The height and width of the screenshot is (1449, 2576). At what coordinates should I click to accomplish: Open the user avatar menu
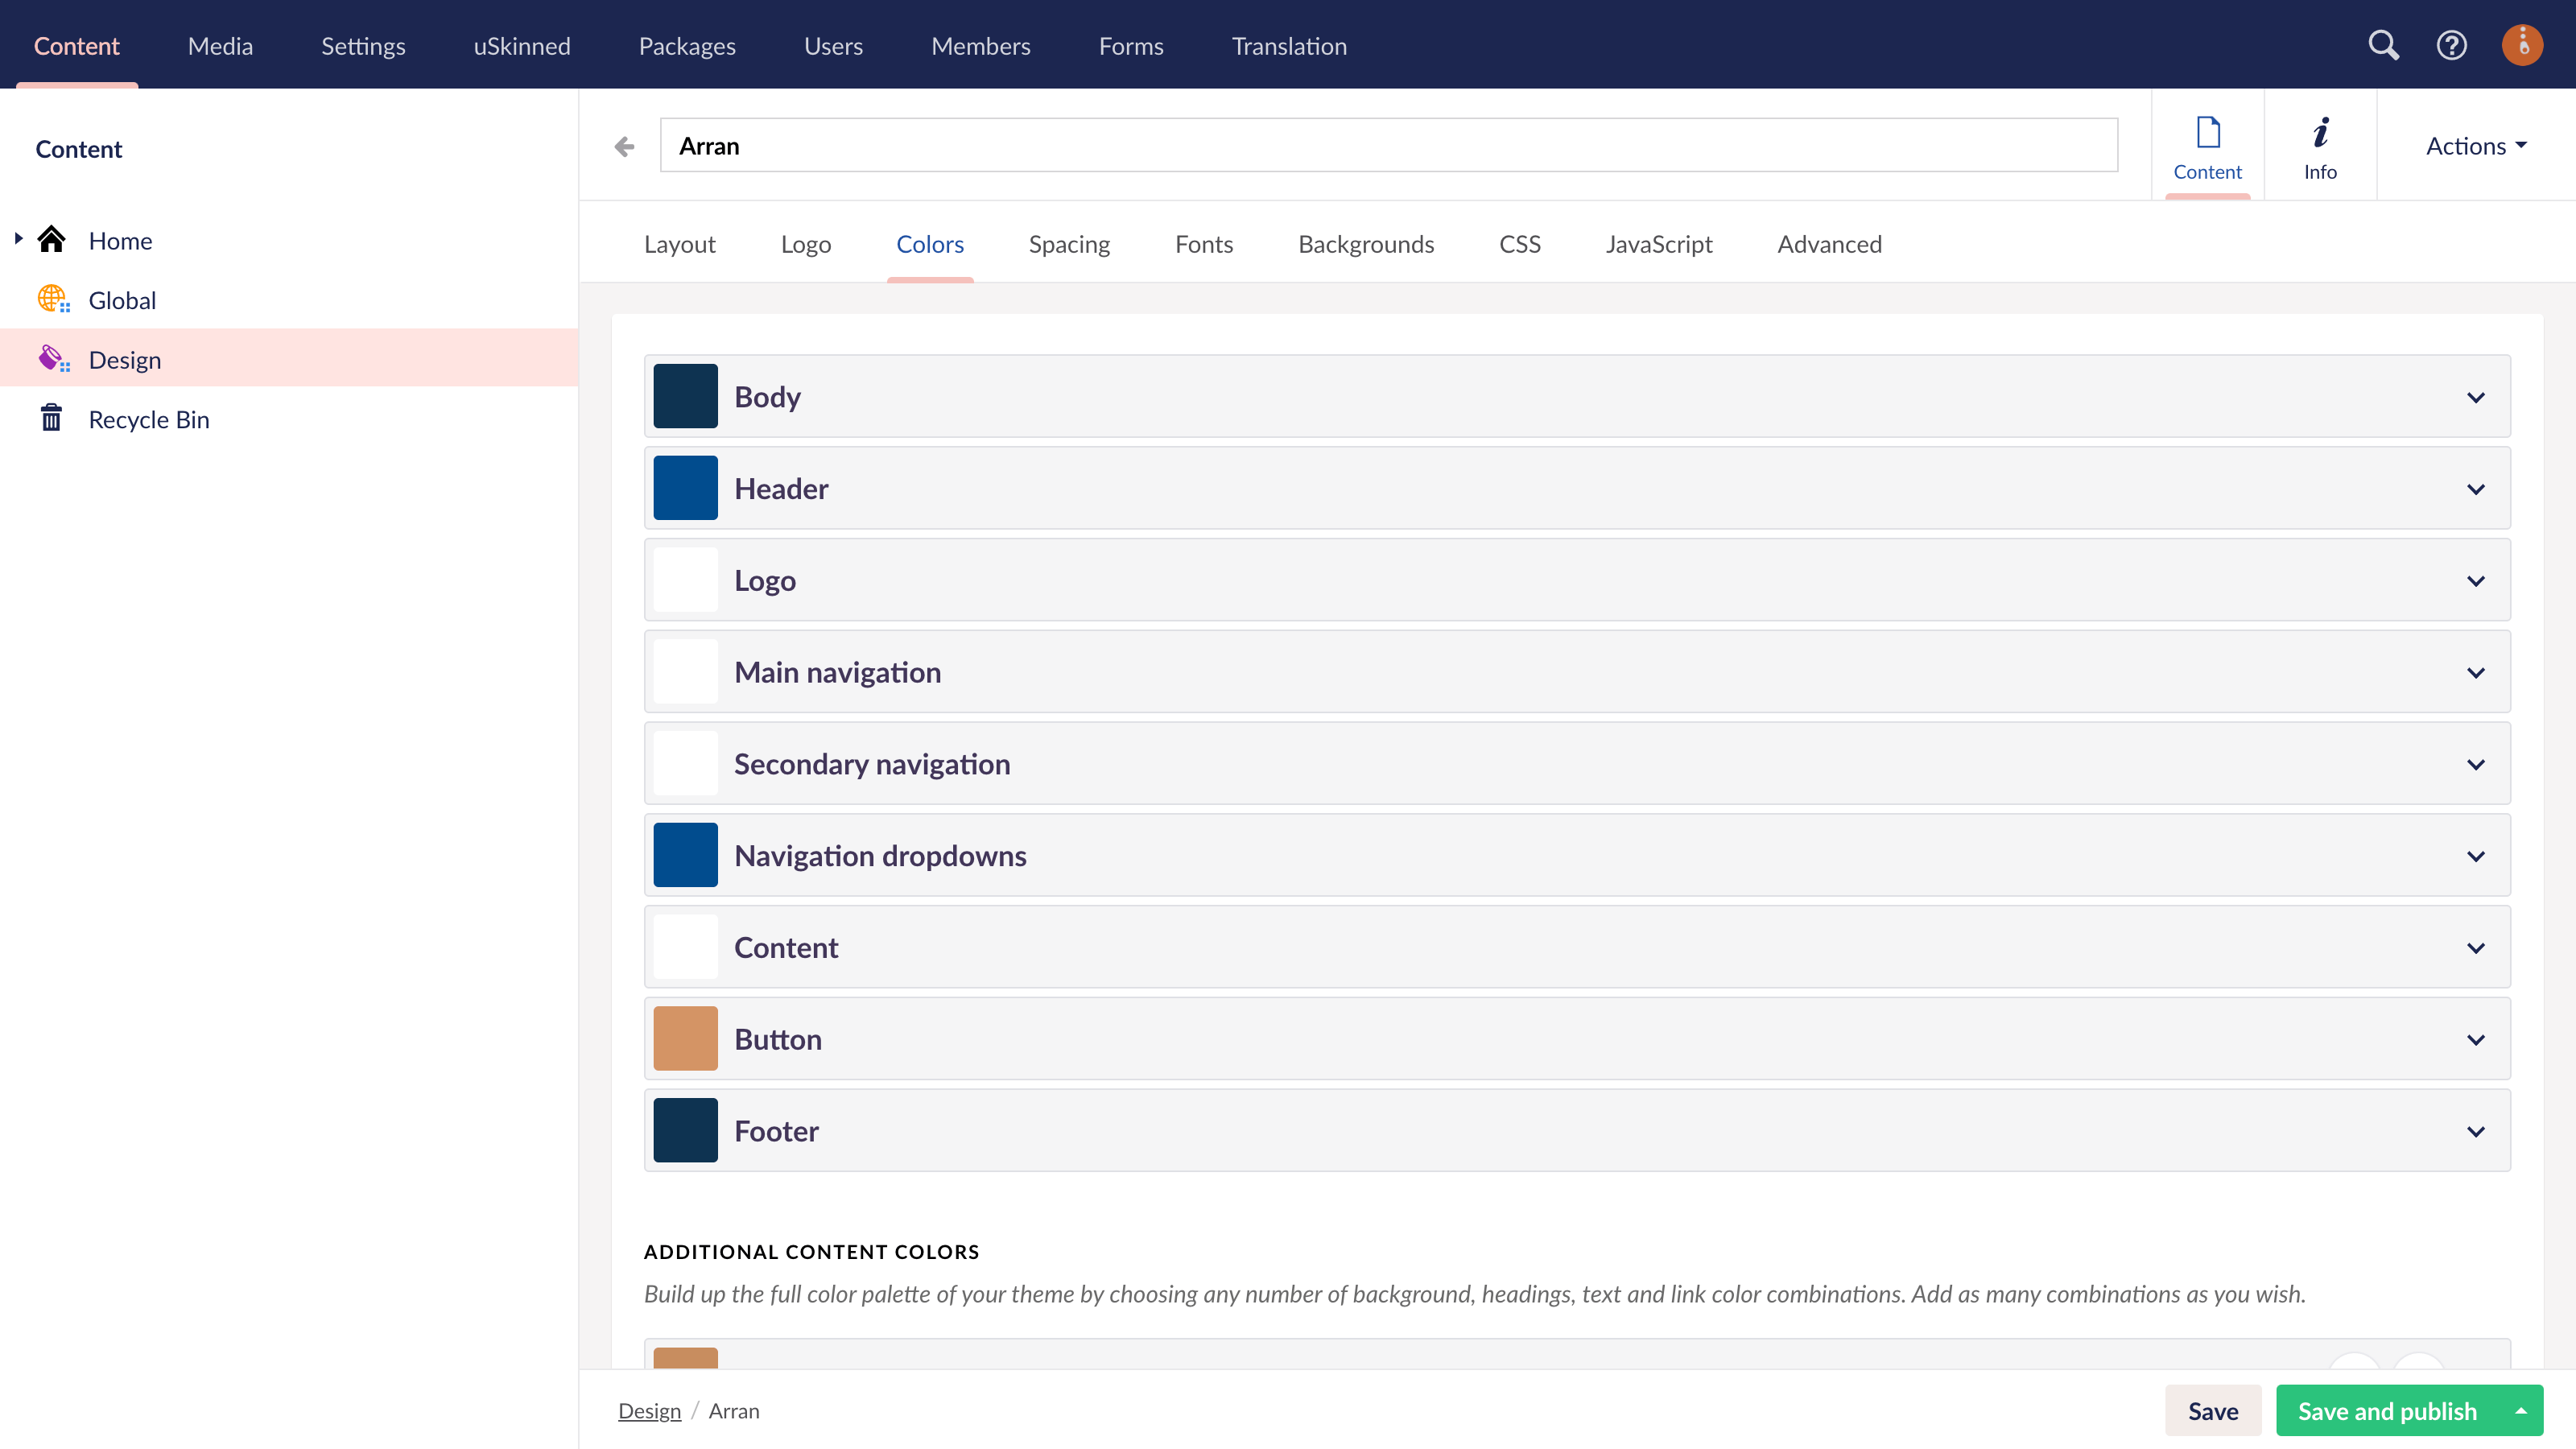pyautogui.click(x=2521, y=45)
